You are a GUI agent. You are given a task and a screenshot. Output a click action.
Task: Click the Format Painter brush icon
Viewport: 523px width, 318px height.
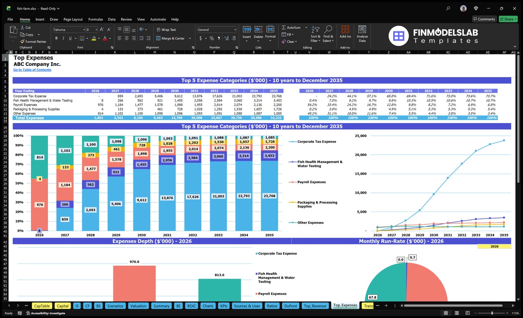22,41
